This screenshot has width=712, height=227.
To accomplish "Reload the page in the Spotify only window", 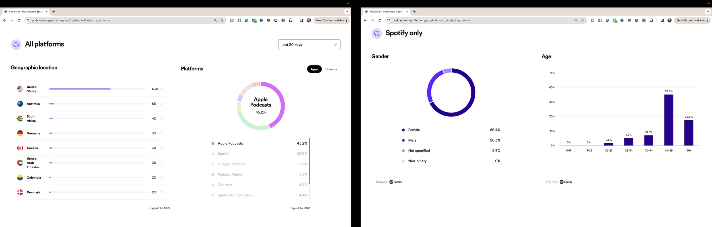I will [x=380, y=21].
